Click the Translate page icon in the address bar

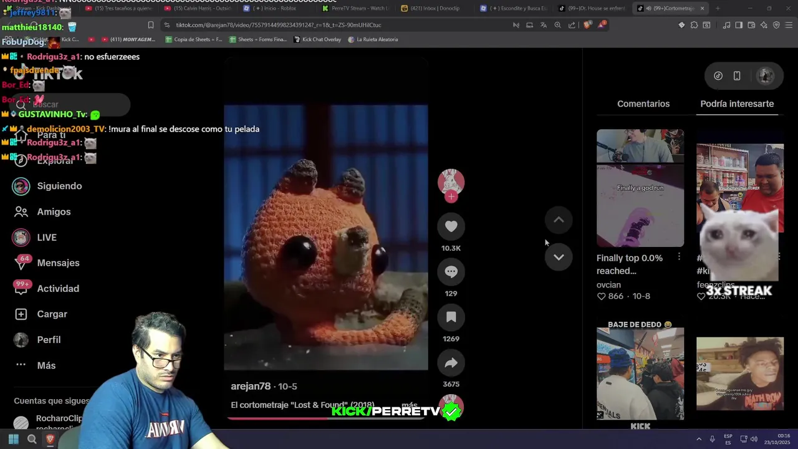[x=544, y=25]
